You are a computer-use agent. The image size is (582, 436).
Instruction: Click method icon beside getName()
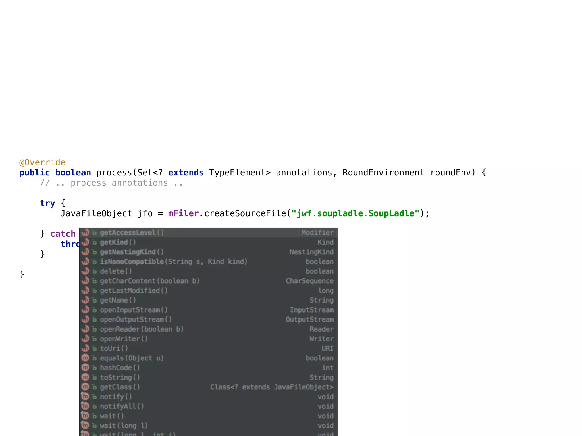coord(85,300)
